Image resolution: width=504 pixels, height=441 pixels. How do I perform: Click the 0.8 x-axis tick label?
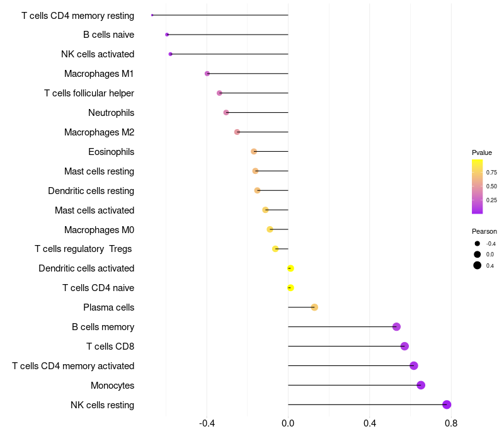[451, 423]
